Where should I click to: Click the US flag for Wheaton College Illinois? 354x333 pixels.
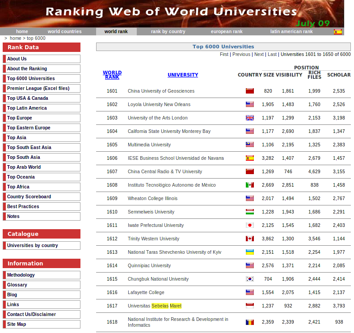coord(250,198)
